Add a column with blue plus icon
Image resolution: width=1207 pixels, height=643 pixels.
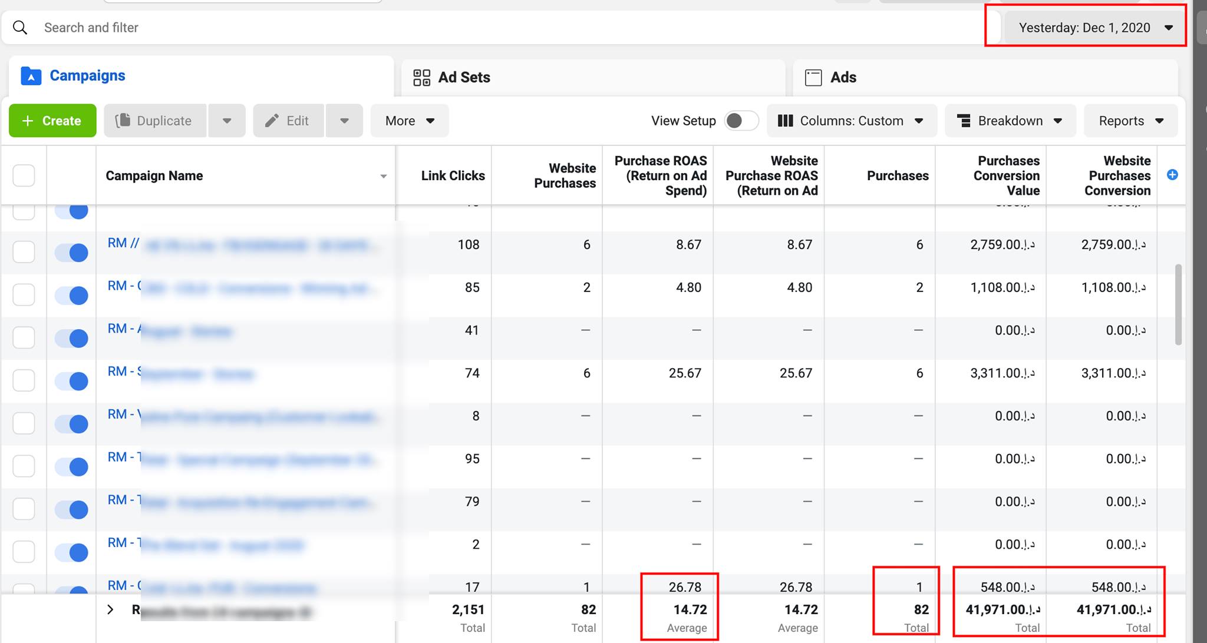pos(1172,175)
